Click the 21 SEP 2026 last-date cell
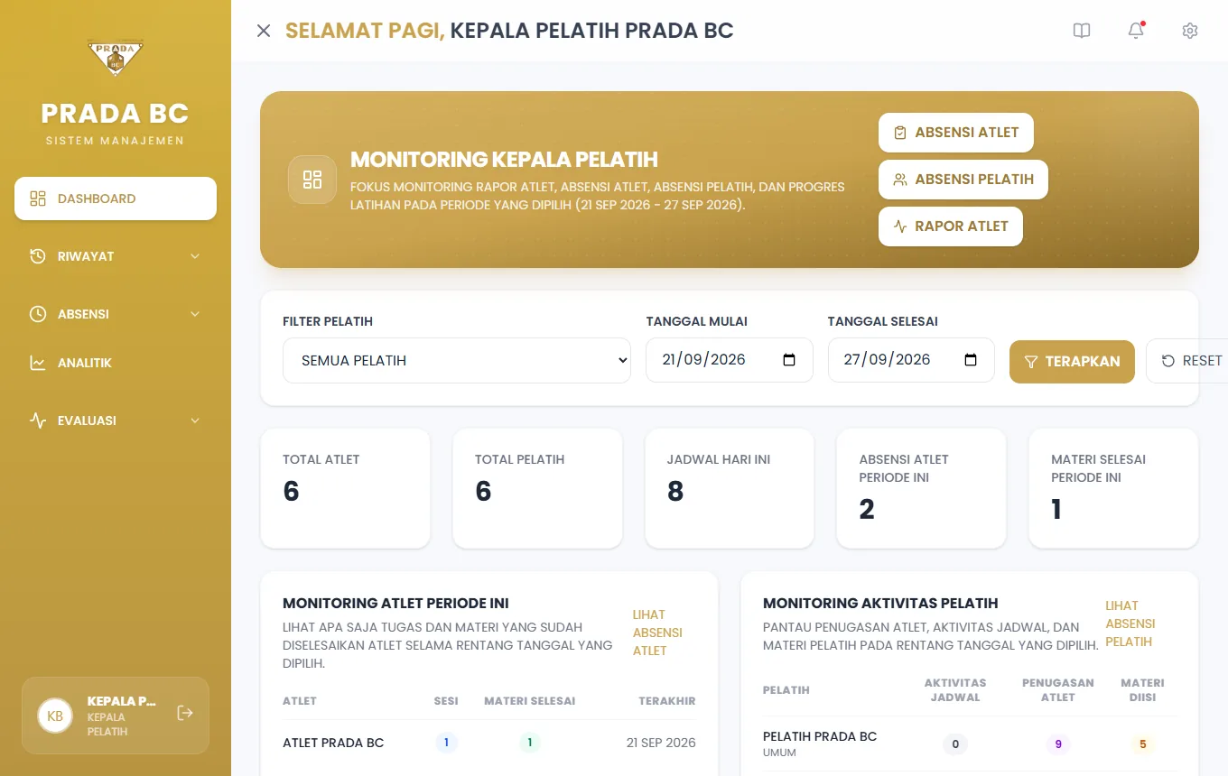 (x=661, y=744)
